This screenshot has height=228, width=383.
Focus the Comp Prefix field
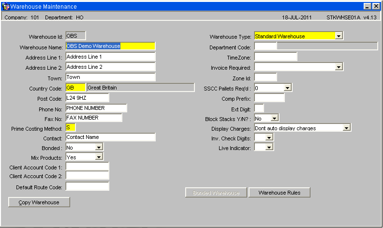tap(269, 98)
